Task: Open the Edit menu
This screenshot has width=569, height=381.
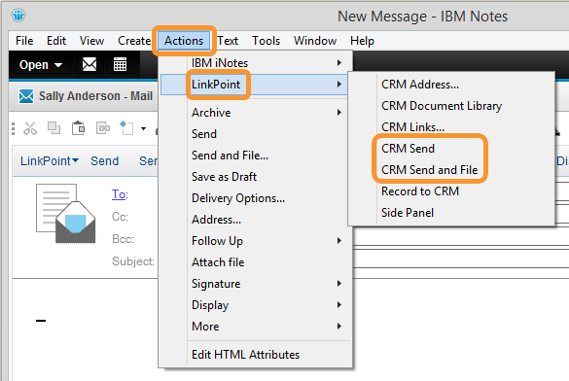Action: 56,41
